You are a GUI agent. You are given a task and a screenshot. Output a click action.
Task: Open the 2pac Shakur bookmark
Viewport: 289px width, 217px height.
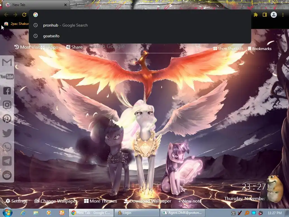17,24
